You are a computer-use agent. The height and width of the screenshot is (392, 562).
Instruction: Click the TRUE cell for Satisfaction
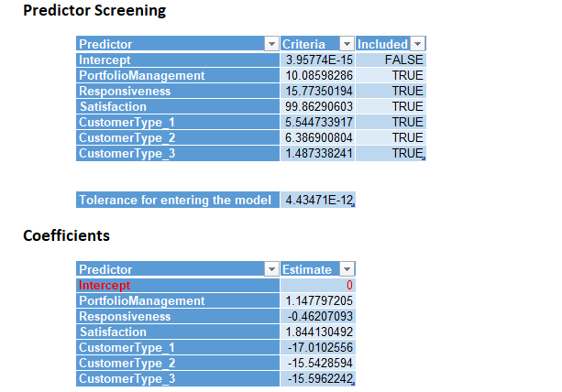(391, 106)
